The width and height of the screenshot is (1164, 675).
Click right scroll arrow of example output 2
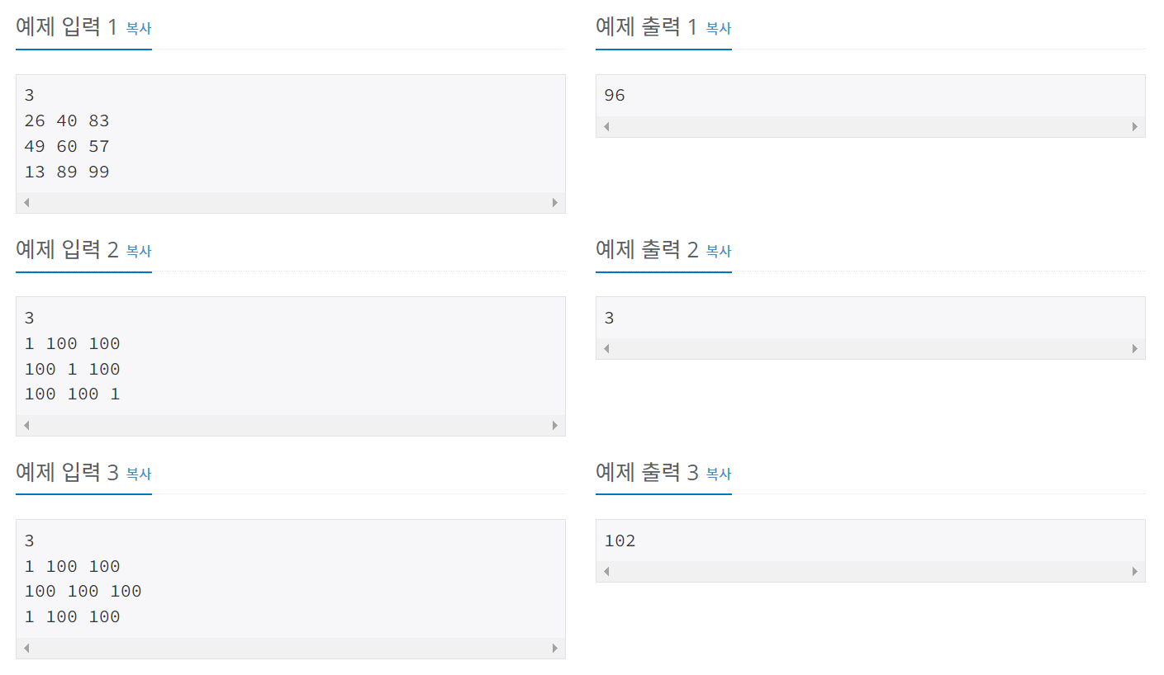click(x=1135, y=349)
